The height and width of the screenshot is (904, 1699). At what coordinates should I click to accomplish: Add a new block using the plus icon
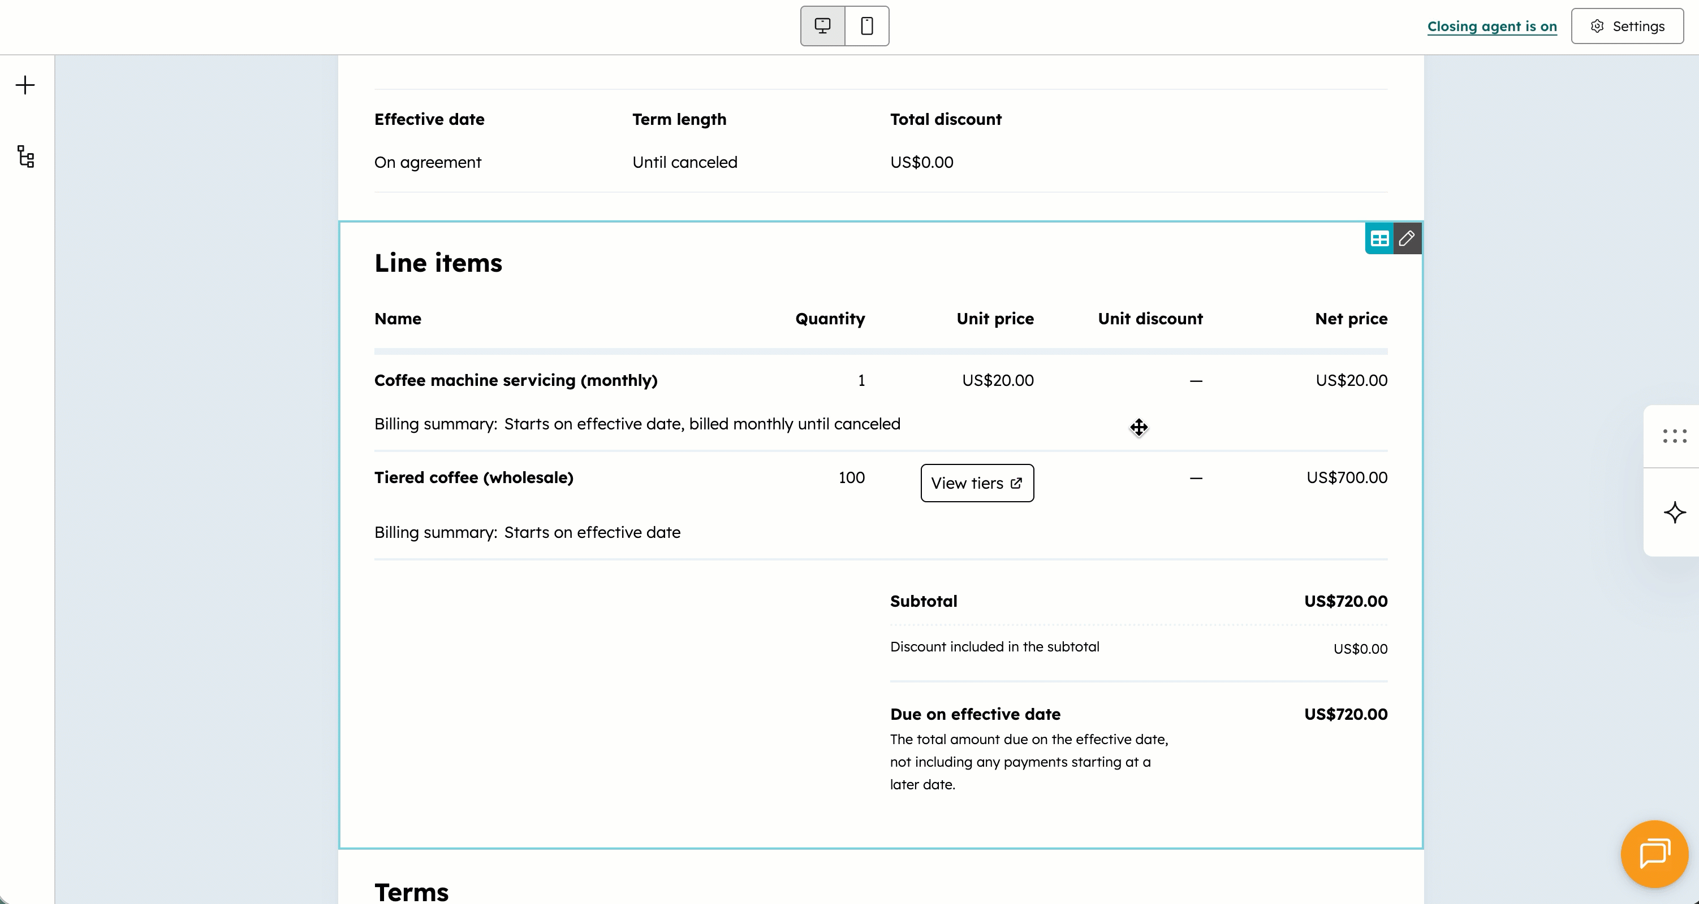[x=25, y=84]
